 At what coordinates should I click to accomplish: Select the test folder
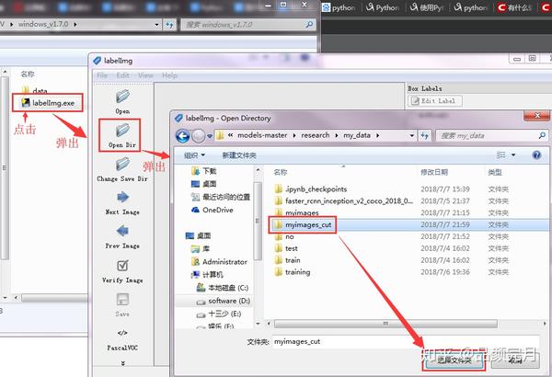coord(286,248)
